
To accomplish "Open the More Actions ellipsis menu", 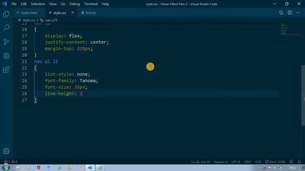I will click(x=298, y=13).
